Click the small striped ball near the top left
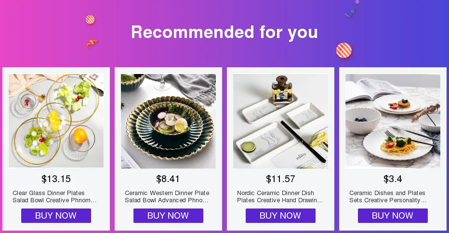Viewport: 449px width, 233px height. (90, 19)
